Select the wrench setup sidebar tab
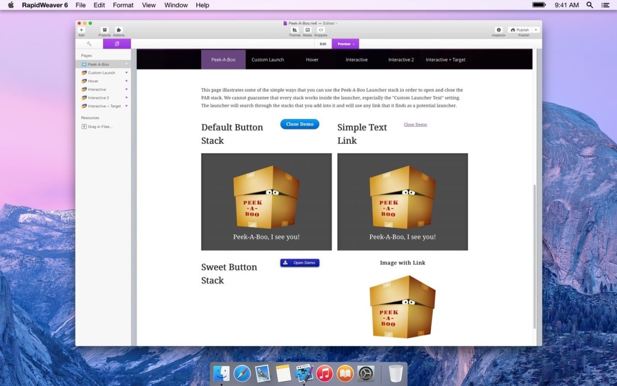617x386 pixels. coord(89,44)
